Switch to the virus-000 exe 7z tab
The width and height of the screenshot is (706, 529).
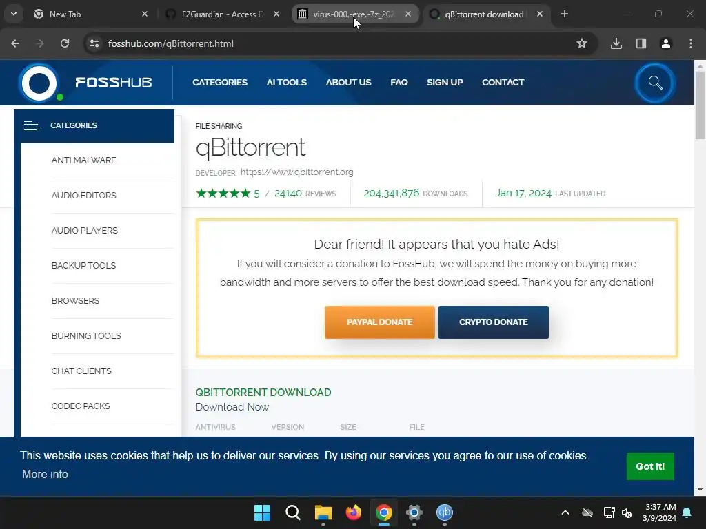[x=355, y=14]
